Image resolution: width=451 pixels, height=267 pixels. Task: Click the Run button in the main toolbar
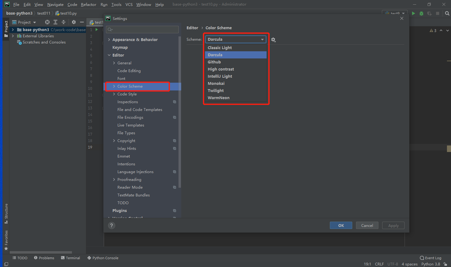pos(413,13)
